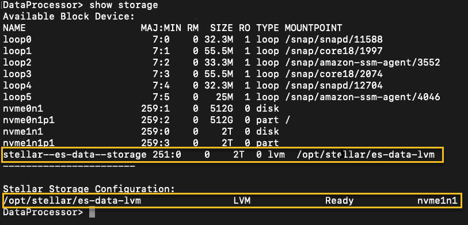Select the loop4 device name
Screen dimensions: 468x225
17,86
